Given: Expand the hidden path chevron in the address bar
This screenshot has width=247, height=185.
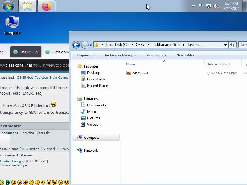Looking at the screenshot, I should click(102, 45).
